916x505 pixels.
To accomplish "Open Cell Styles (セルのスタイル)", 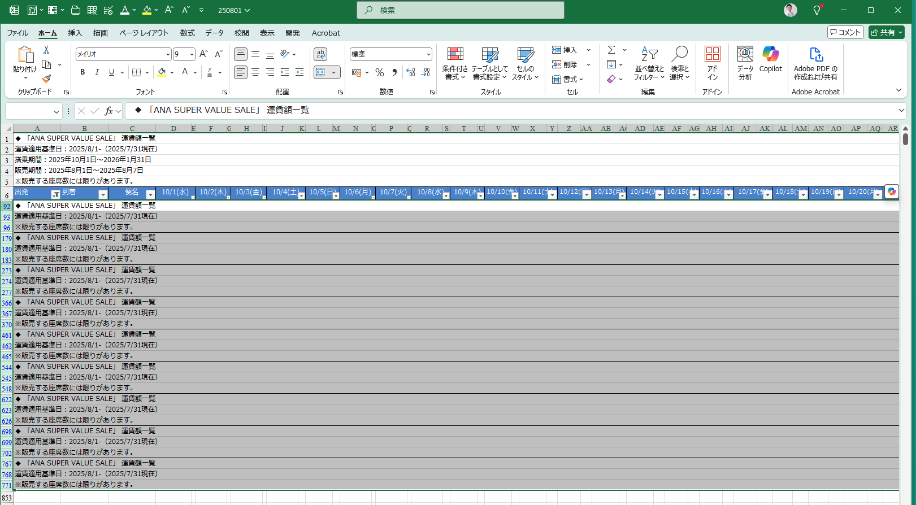I will click(525, 63).
